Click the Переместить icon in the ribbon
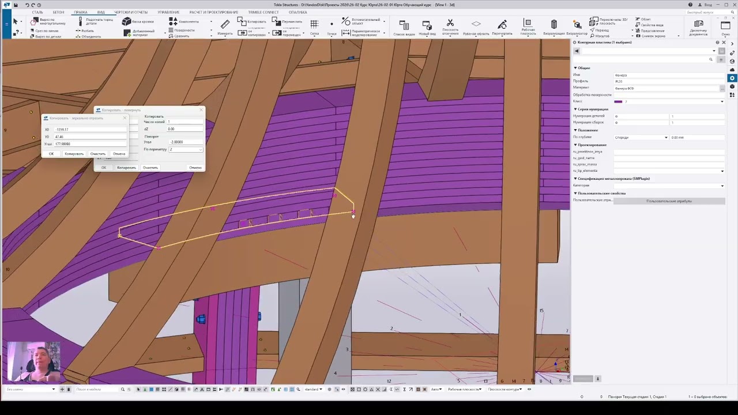This screenshot has height=415, width=738. (277, 22)
